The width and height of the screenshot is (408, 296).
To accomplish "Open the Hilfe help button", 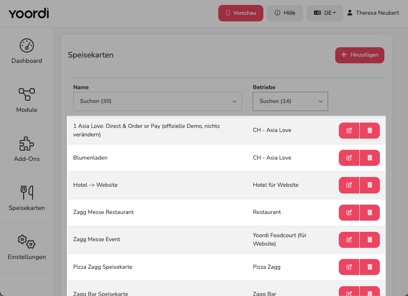I will pyautogui.click(x=285, y=13).
